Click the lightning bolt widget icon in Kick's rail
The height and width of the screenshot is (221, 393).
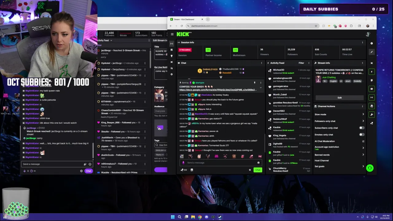372,72
